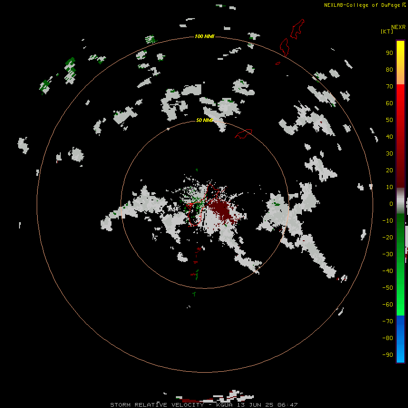Click the -70 value on the velocity scale

click(388, 321)
